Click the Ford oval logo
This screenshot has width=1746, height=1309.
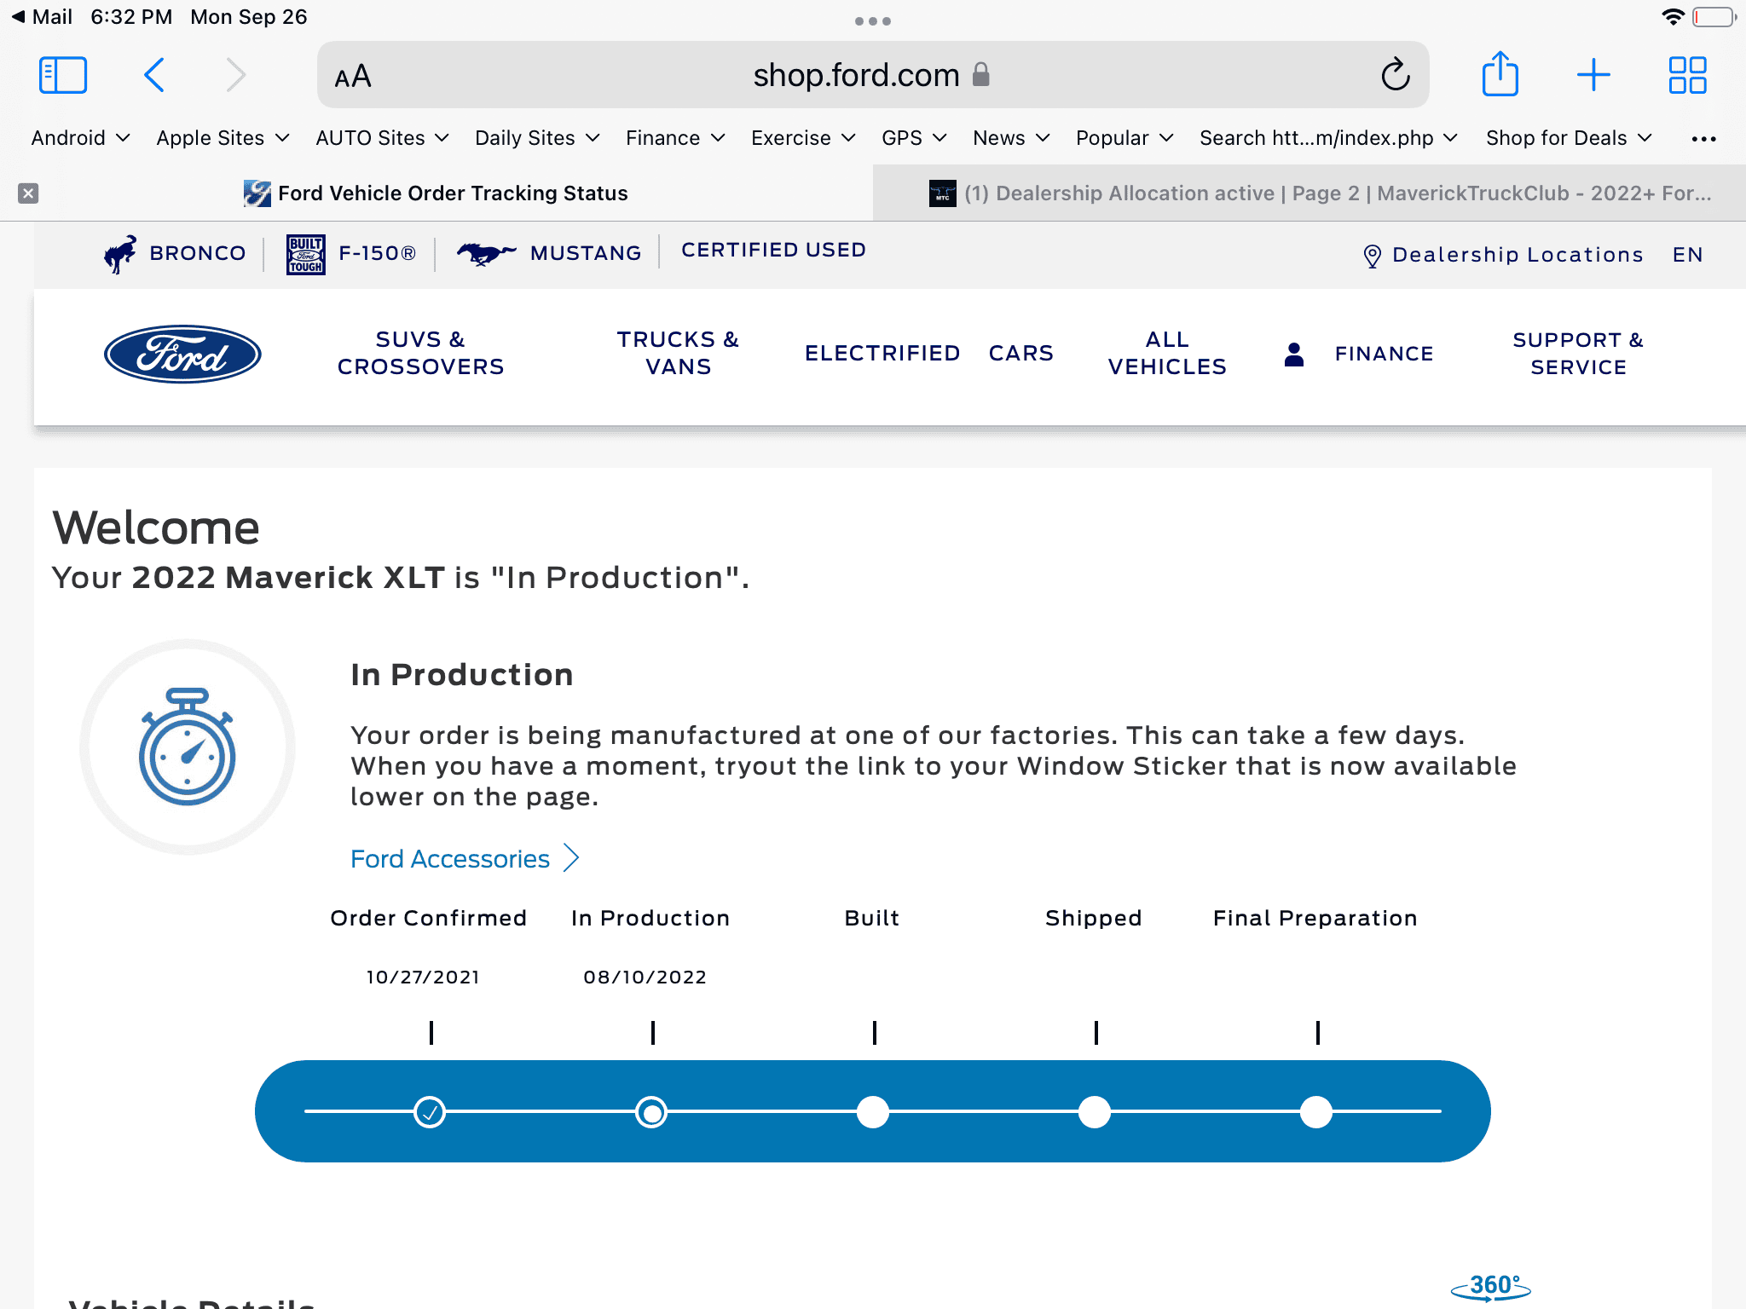pos(182,354)
